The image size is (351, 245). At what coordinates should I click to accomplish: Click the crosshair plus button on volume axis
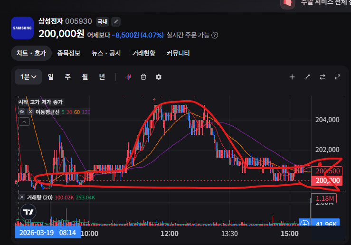pos(304,223)
